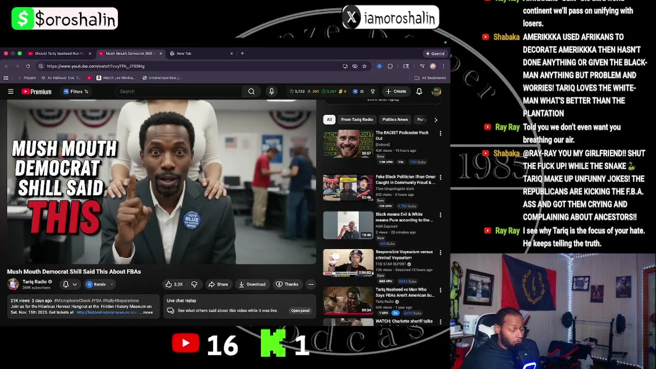
Task: Click the Share button
Action: tap(218, 284)
